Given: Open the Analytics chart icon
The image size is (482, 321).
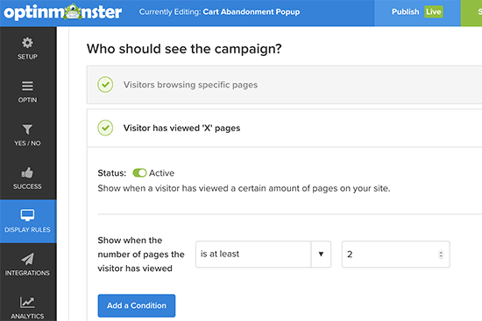Looking at the screenshot, I should 27,303.
